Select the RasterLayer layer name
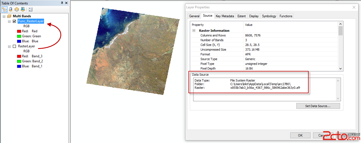 26,46
